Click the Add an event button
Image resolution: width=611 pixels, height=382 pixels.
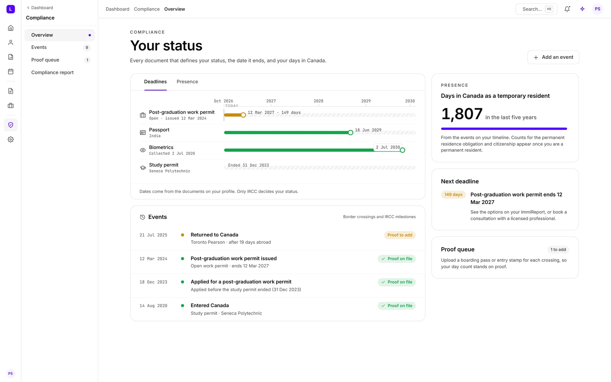pos(553,57)
